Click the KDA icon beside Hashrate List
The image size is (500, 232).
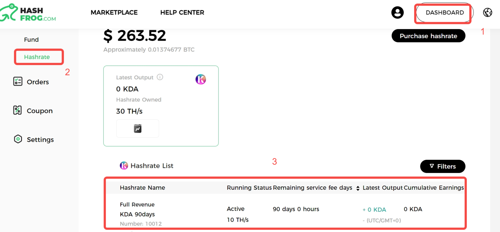pos(124,165)
